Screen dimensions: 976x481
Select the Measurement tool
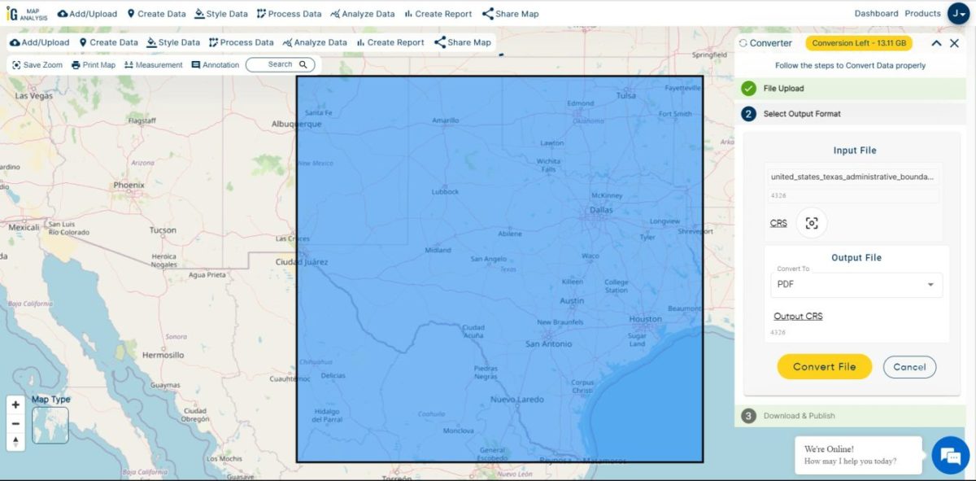128,64
